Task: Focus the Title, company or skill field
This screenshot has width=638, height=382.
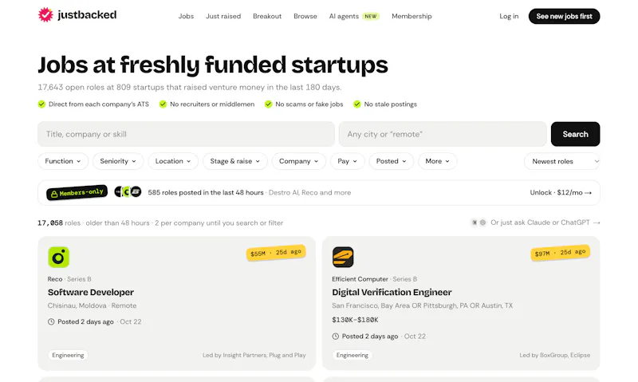Action: 186,134
